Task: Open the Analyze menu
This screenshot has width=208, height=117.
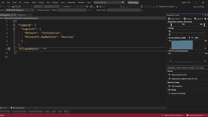Action: 55,2
